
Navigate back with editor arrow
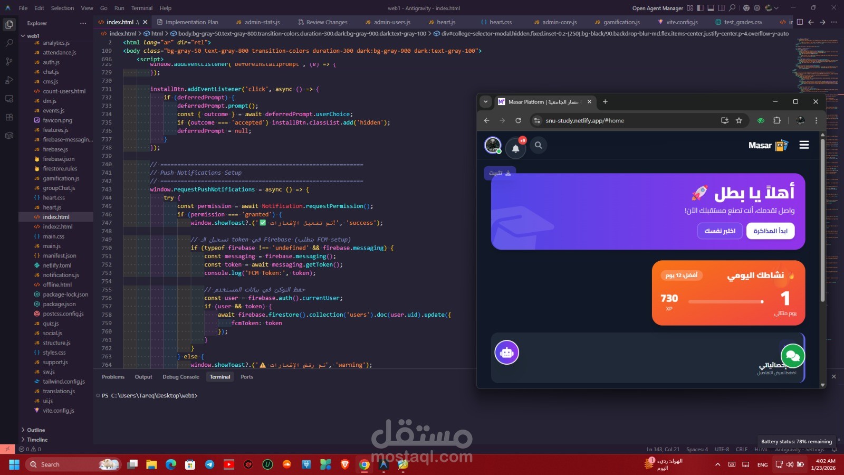(811, 22)
